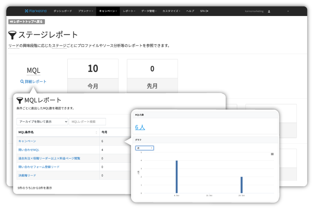Click the sort arrows on MQL条件名 column

coord(96,133)
